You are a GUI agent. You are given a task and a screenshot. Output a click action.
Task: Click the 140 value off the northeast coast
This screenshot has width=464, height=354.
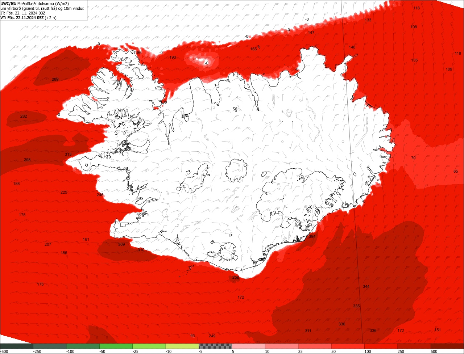pyautogui.click(x=352, y=47)
